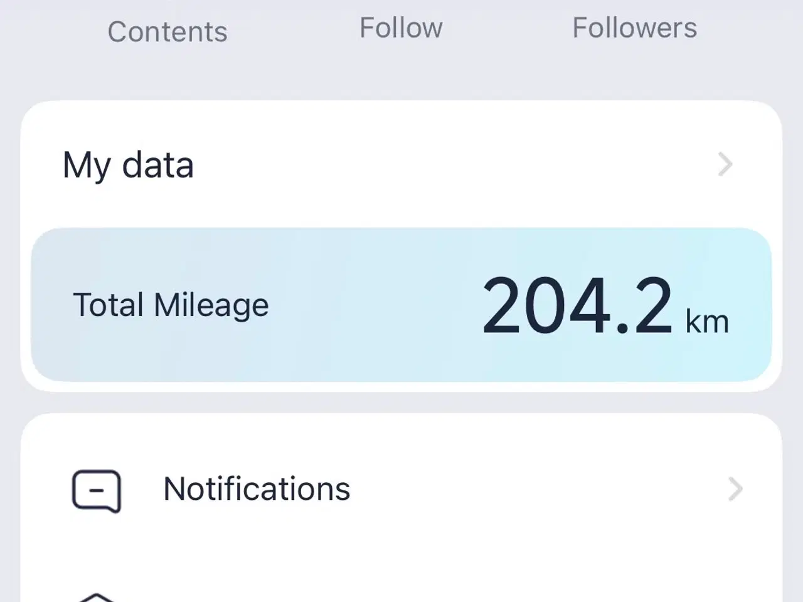This screenshot has height=602, width=803.
Task: Expand My data with its chevron arrow
Action: (x=725, y=165)
